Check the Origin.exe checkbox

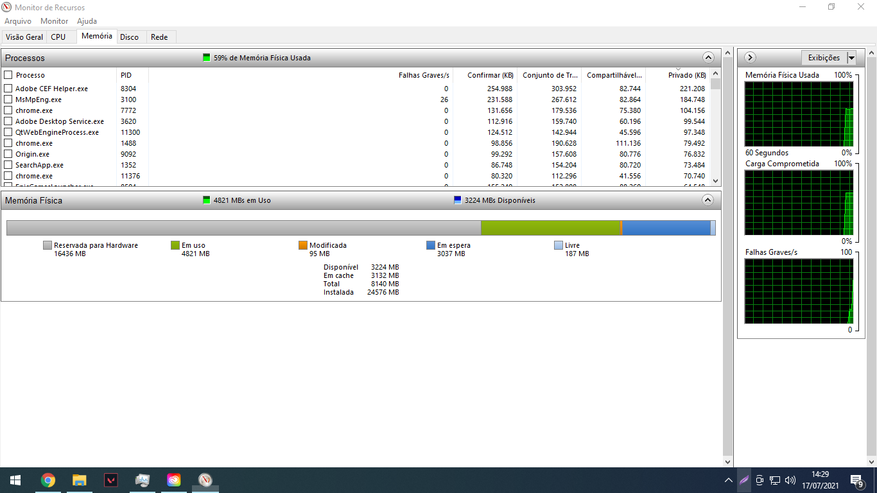pyautogui.click(x=8, y=154)
